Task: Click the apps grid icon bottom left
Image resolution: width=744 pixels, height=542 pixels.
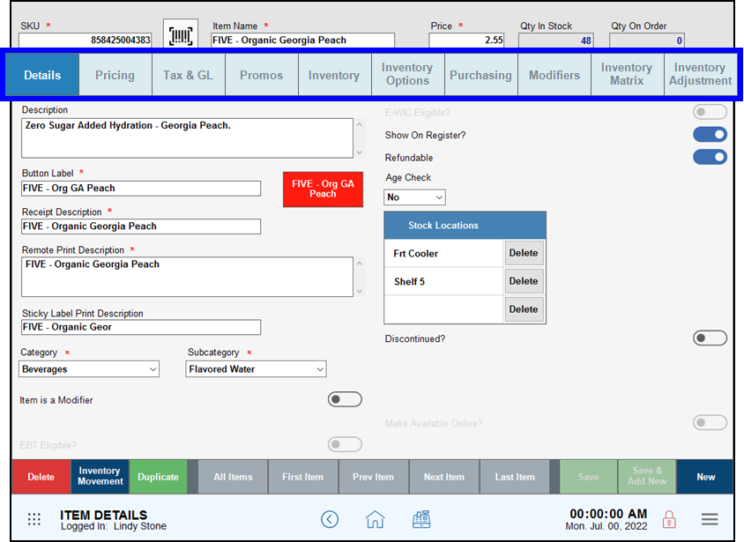Action: [x=33, y=519]
